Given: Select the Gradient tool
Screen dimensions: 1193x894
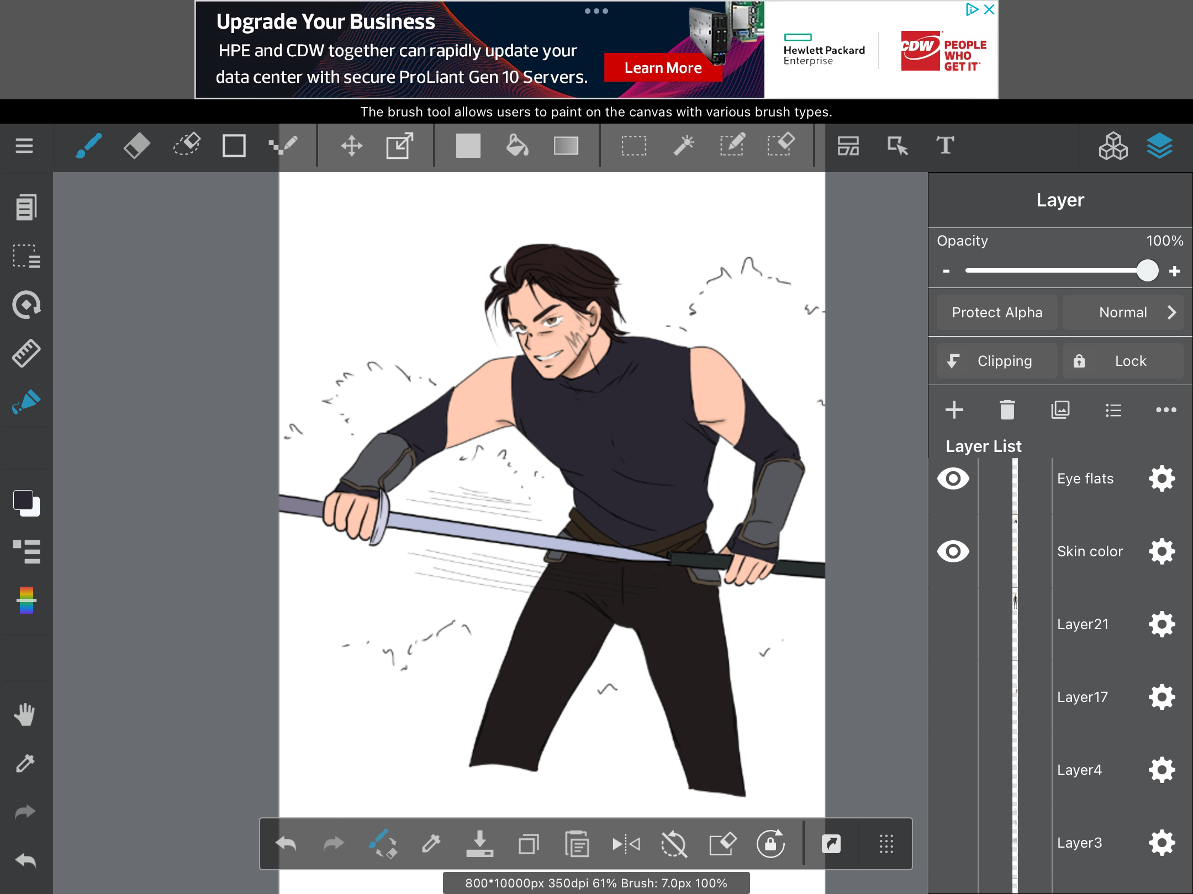Looking at the screenshot, I should (x=566, y=146).
